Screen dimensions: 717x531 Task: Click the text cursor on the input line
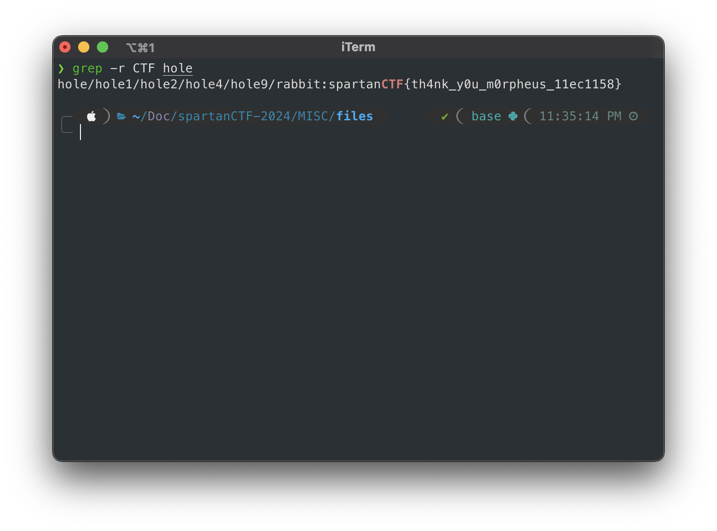80,132
